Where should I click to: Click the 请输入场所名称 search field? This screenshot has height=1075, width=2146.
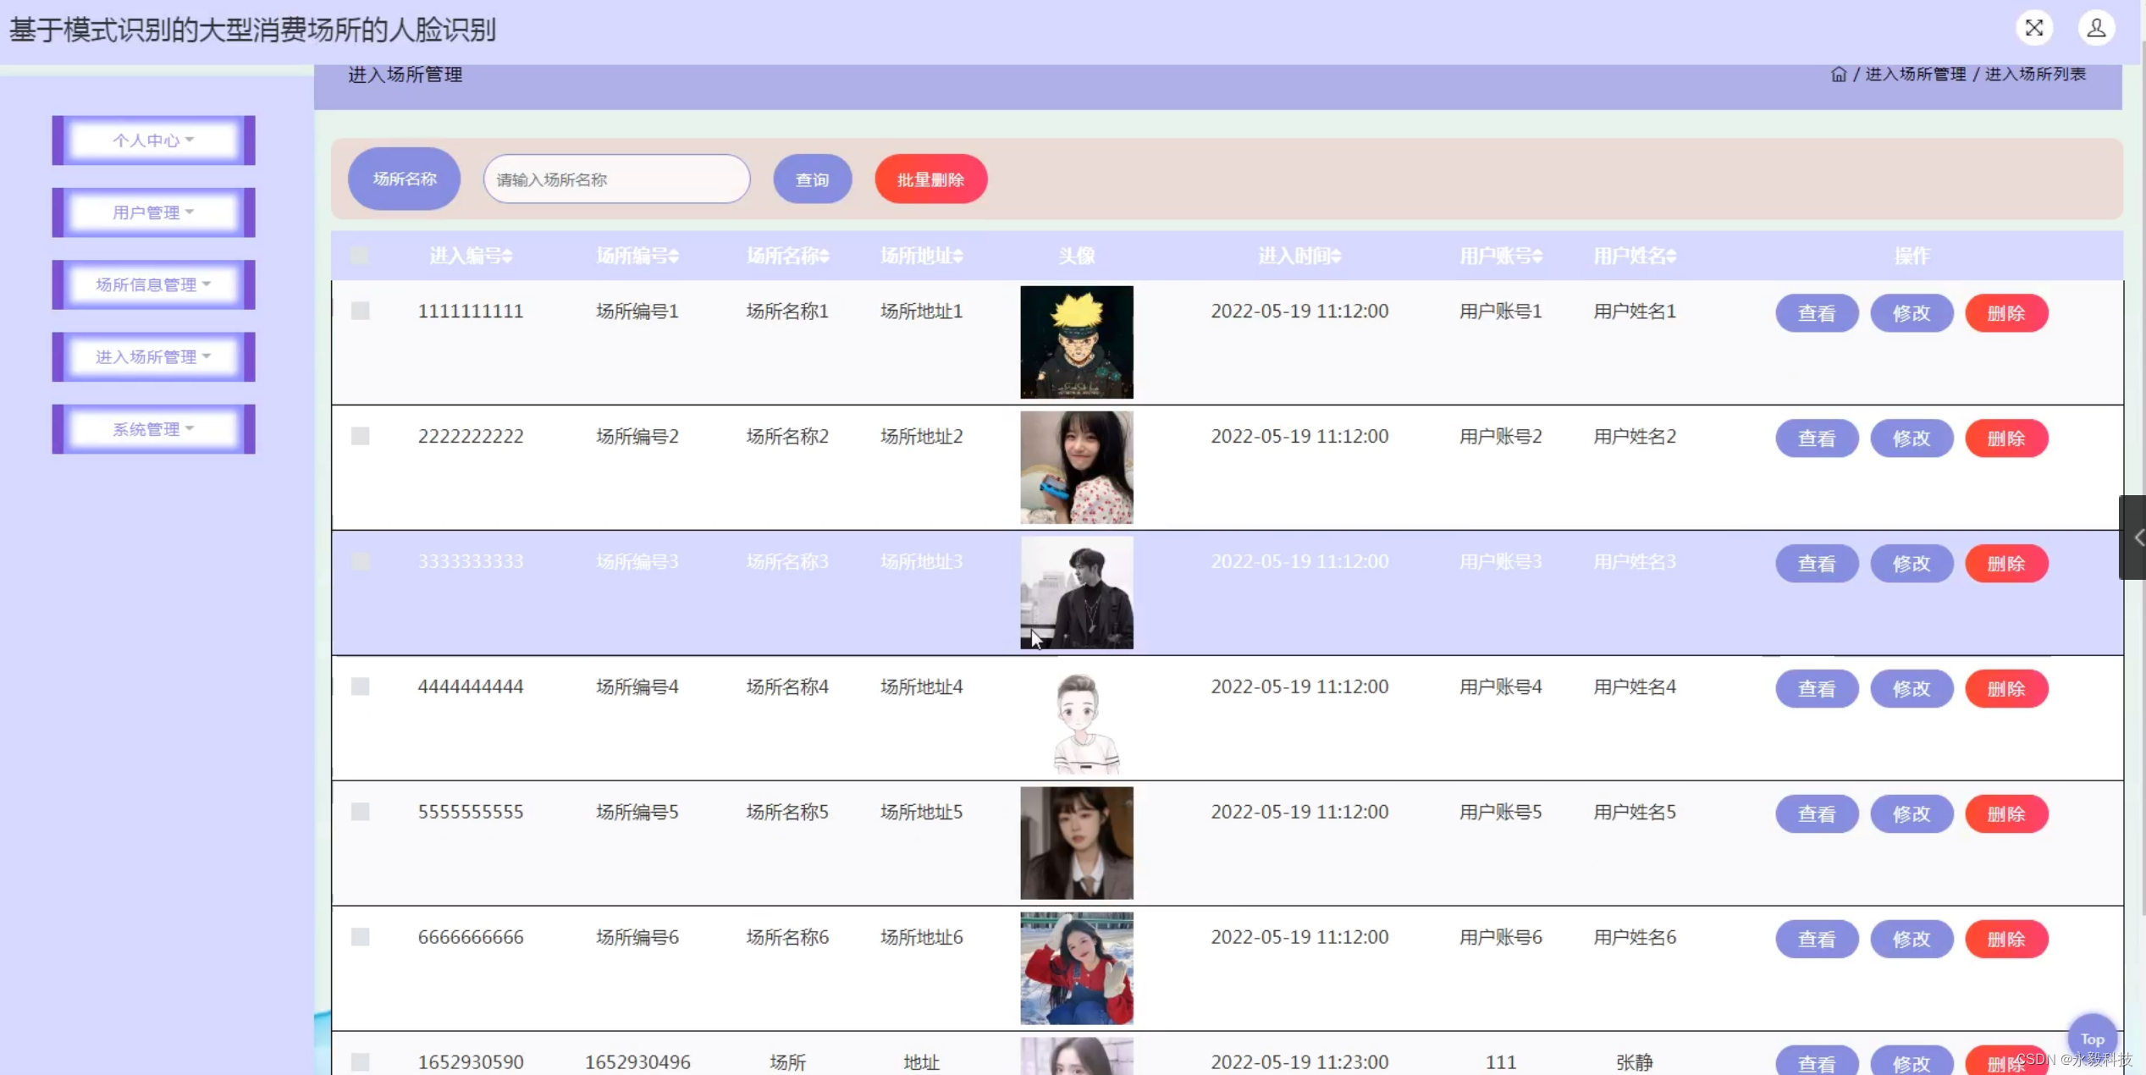[x=616, y=179]
